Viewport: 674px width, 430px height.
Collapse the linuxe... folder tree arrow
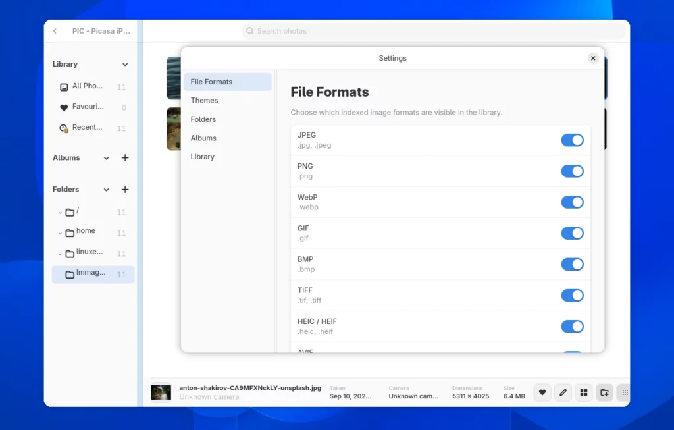click(60, 254)
